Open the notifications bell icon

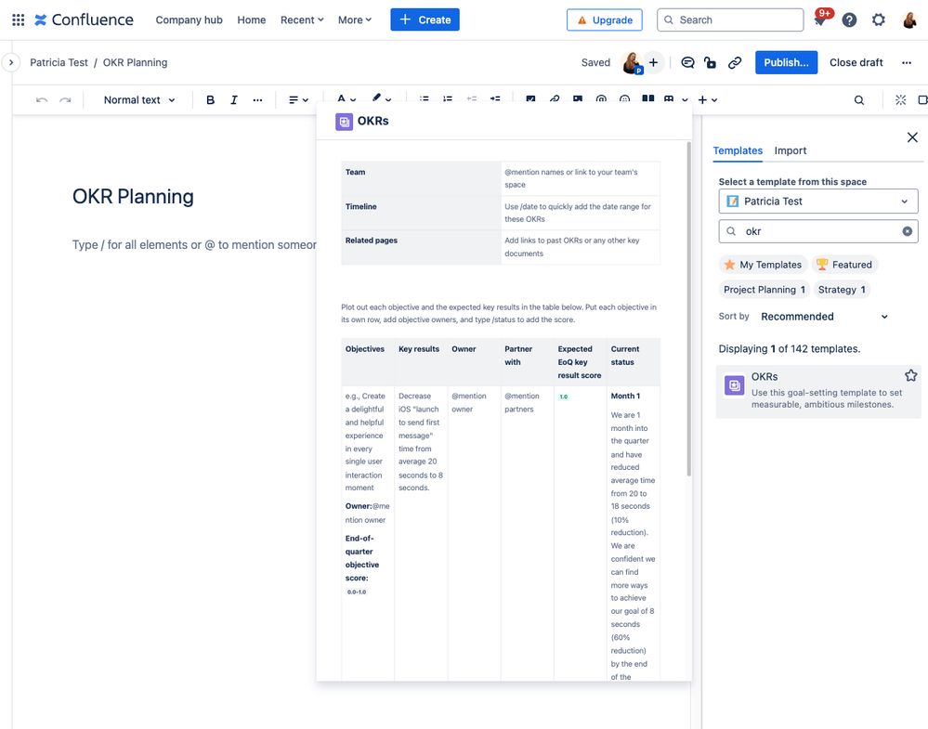click(x=818, y=19)
